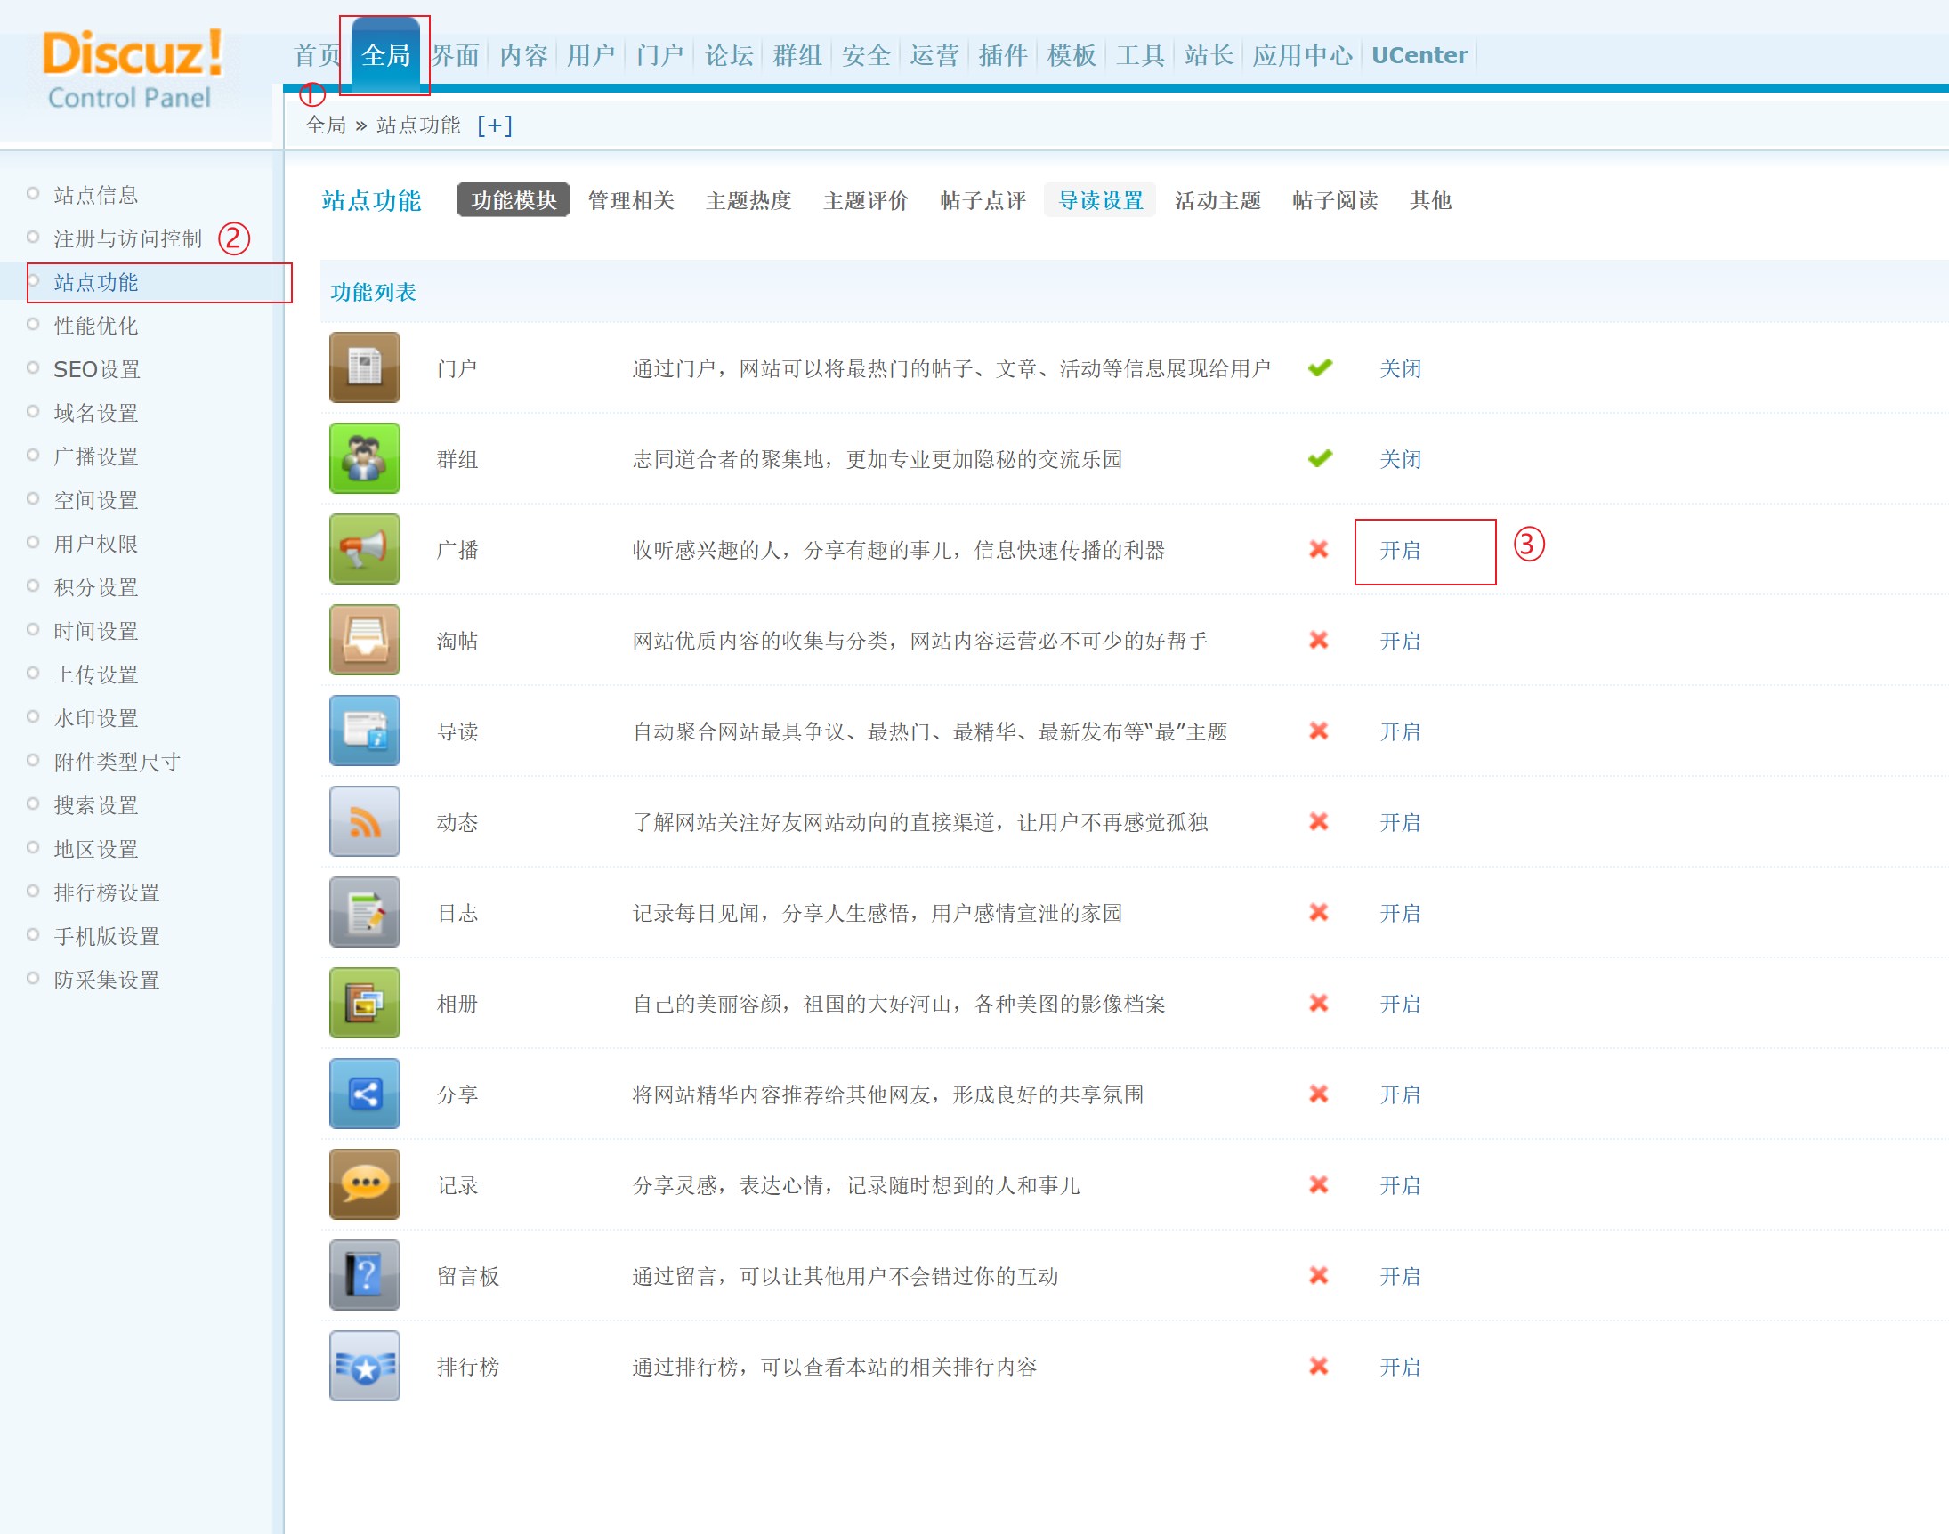
Task: Click the 相册 album icon
Action: tap(364, 1003)
